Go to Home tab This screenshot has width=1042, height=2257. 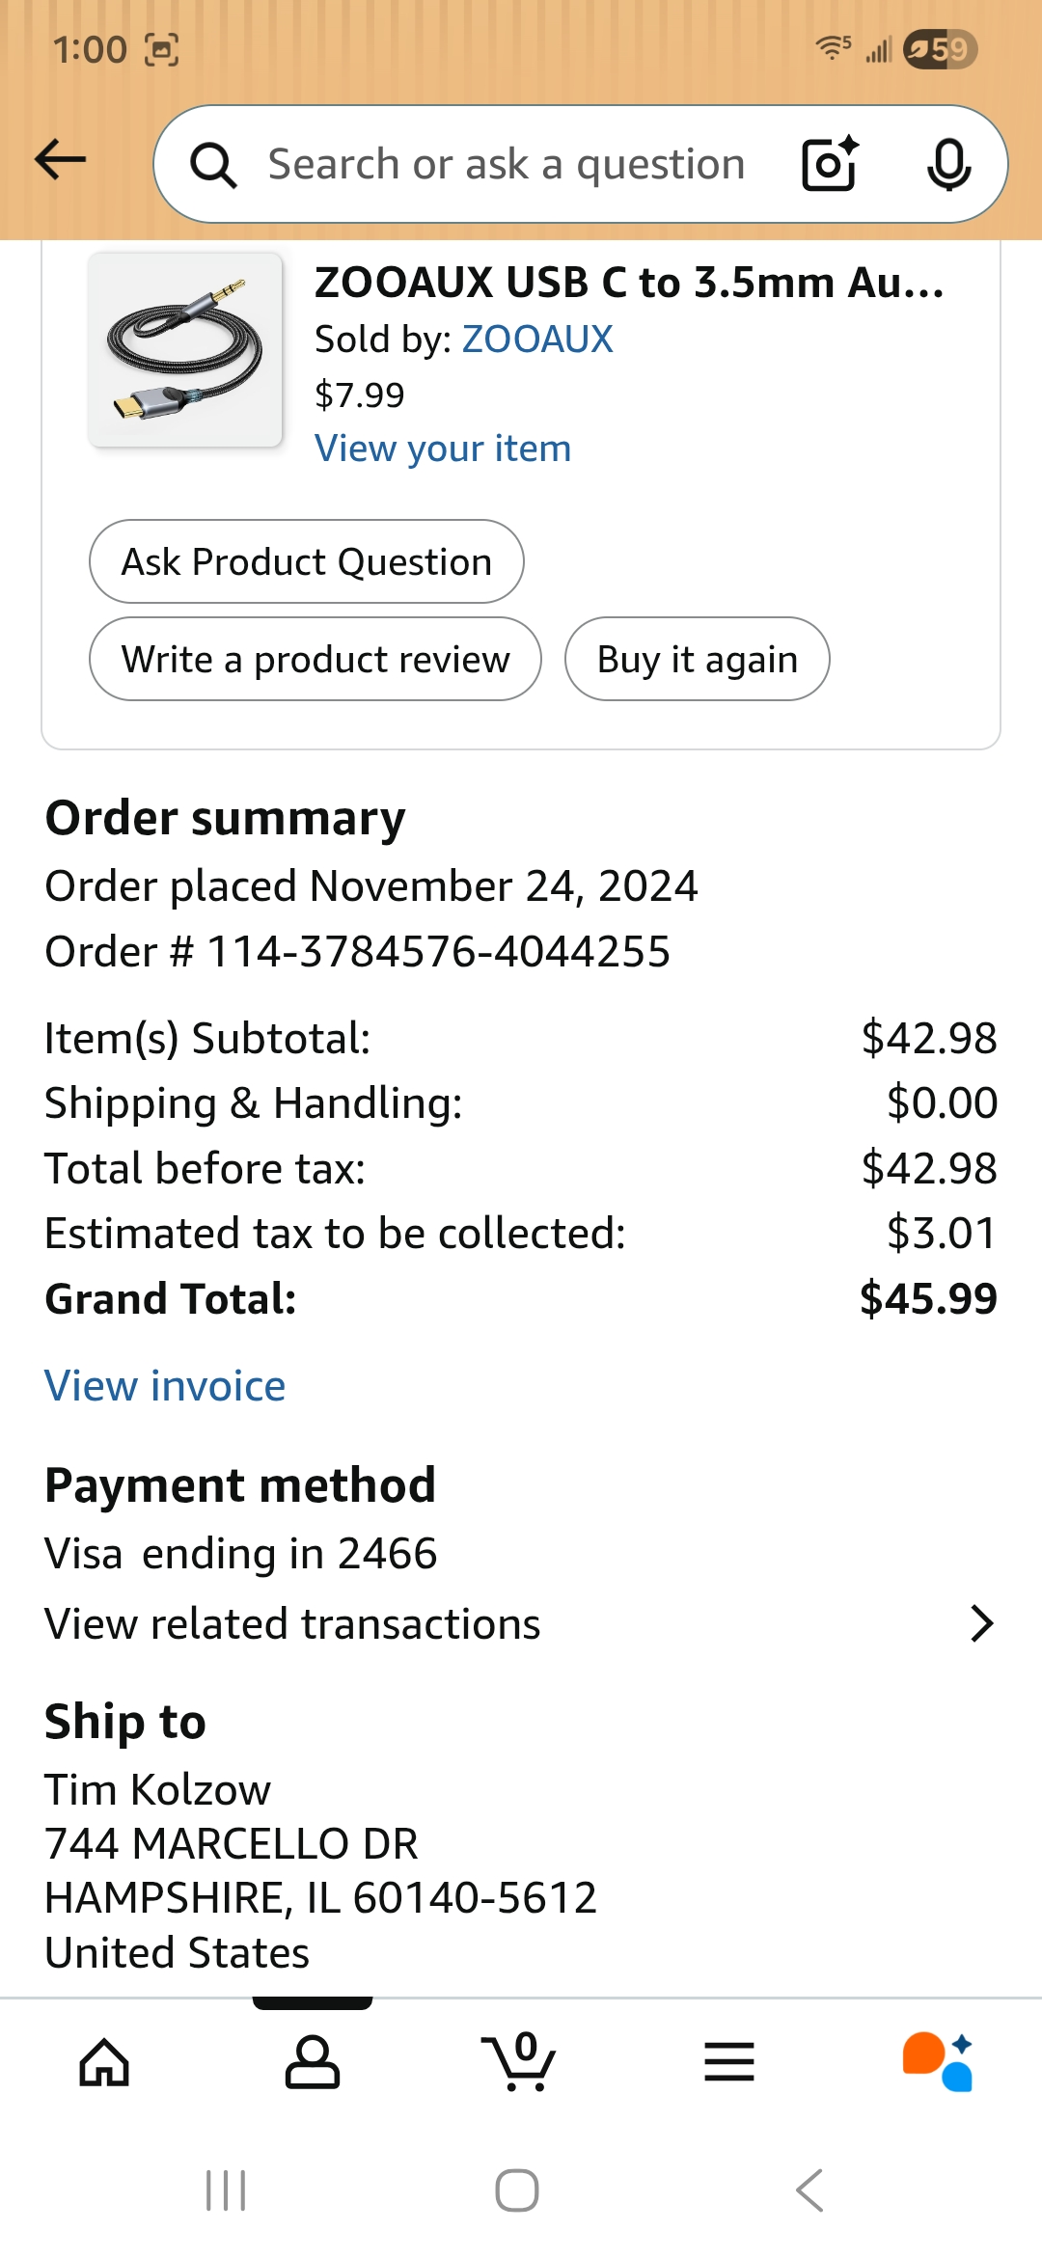[104, 2062]
